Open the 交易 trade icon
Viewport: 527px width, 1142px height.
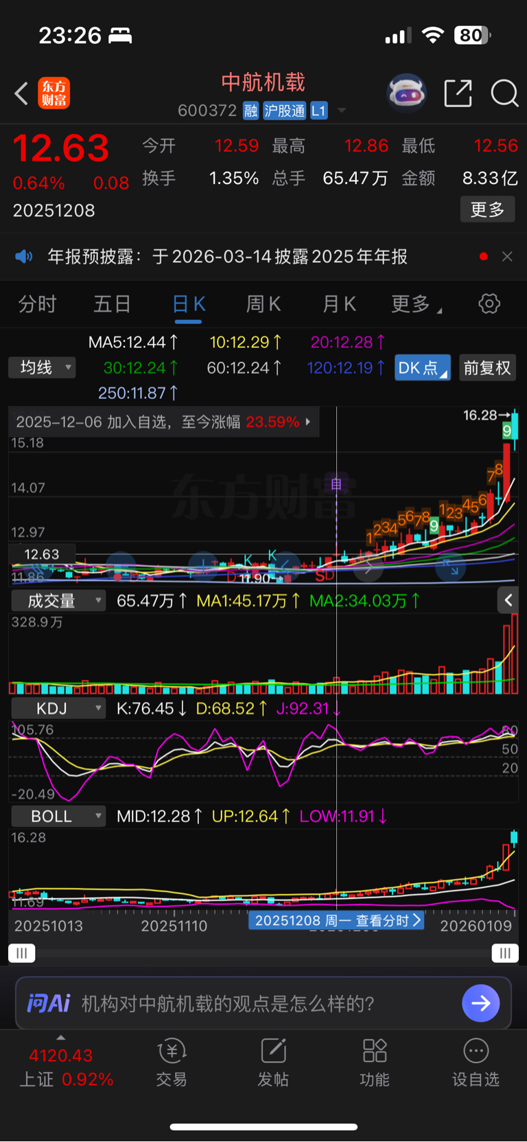coord(172,1062)
